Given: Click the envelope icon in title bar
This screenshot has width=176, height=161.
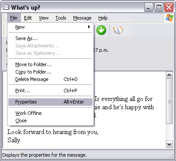Looking at the screenshot, I should click(x=6, y=7).
